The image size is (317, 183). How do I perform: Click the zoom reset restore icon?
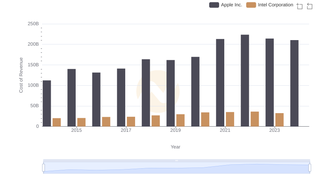(x=309, y=6)
